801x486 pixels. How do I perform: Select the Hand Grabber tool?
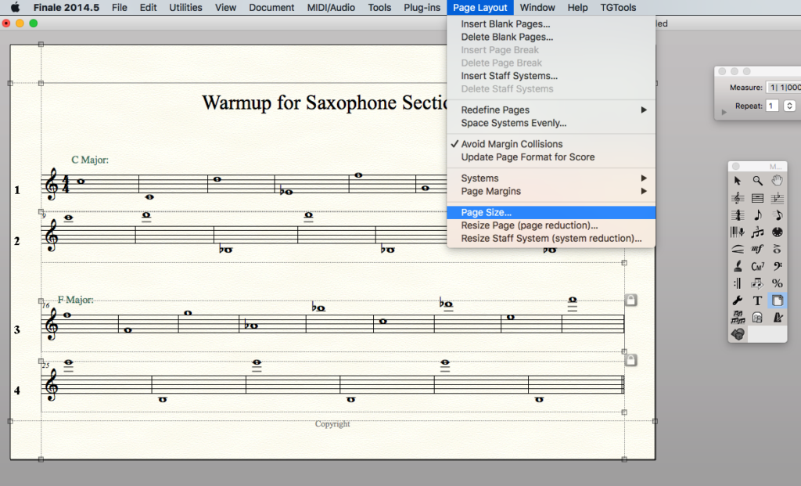coord(778,181)
